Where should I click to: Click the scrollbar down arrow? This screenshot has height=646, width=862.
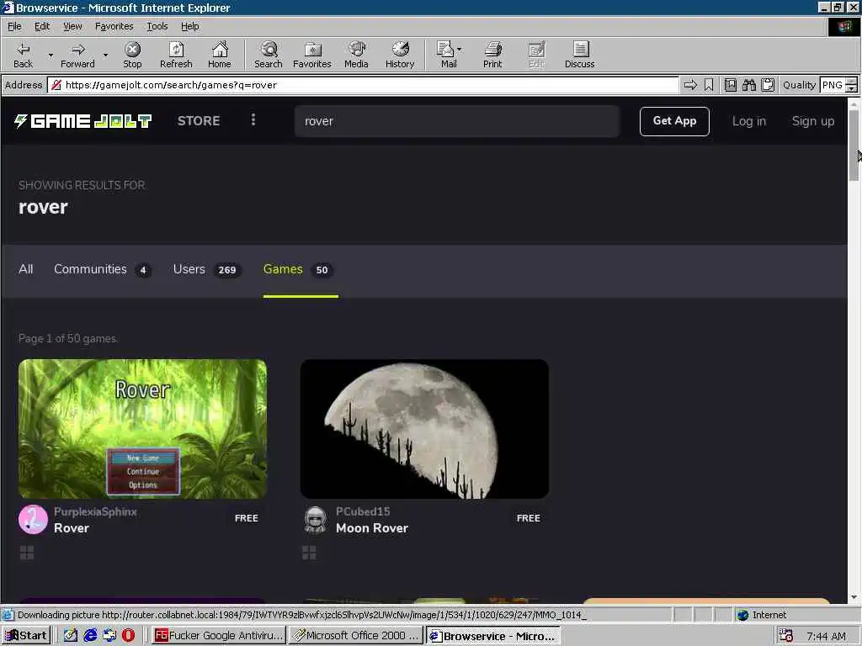tap(854, 597)
